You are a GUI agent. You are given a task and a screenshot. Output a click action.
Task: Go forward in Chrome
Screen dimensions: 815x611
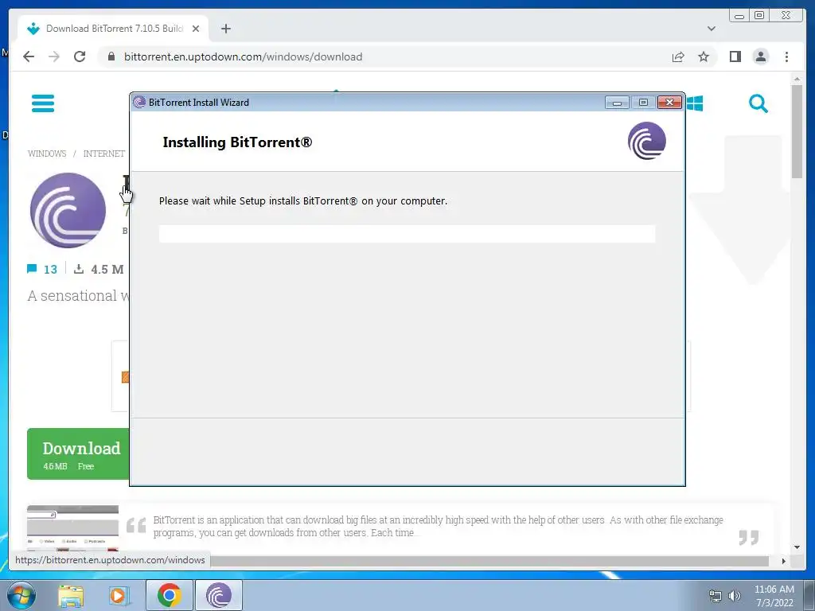(x=54, y=56)
